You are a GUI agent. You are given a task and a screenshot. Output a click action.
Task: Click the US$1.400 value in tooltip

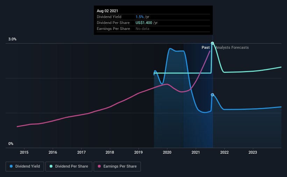pyautogui.click(x=144, y=23)
